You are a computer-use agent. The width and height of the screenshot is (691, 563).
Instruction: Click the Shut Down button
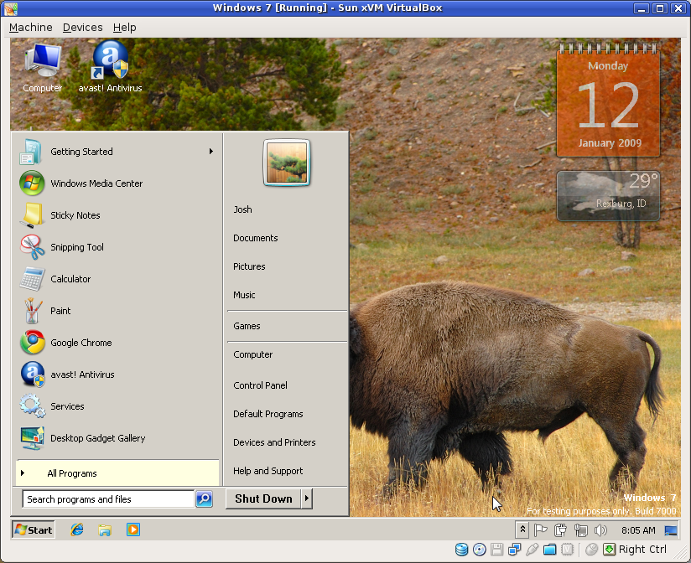(262, 498)
